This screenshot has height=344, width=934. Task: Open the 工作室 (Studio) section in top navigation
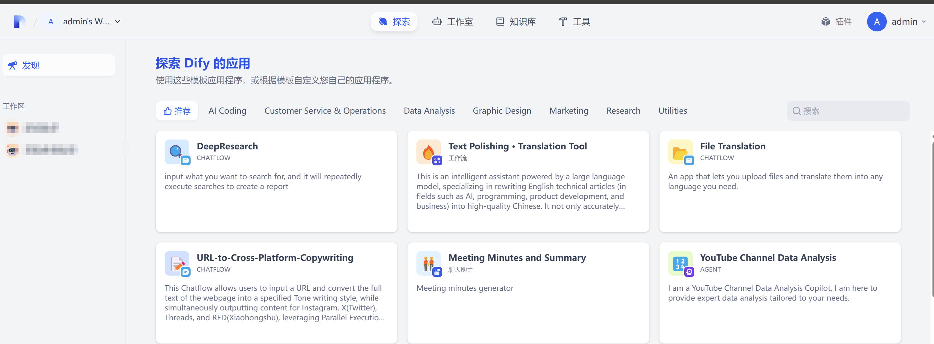[x=452, y=22]
